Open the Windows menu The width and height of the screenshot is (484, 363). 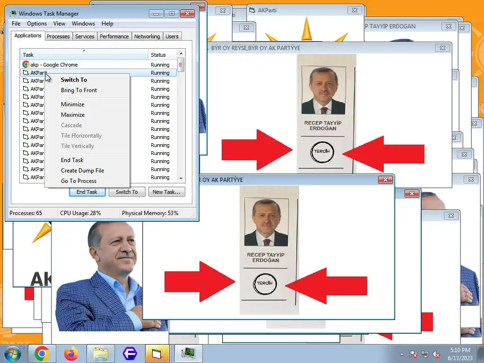click(x=83, y=24)
